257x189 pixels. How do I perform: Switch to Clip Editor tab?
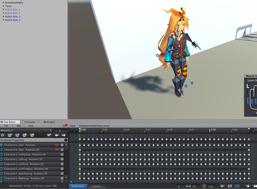(x=10, y=122)
